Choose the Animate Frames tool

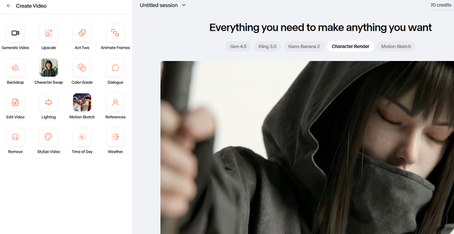pyautogui.click(x=115, y=33)
